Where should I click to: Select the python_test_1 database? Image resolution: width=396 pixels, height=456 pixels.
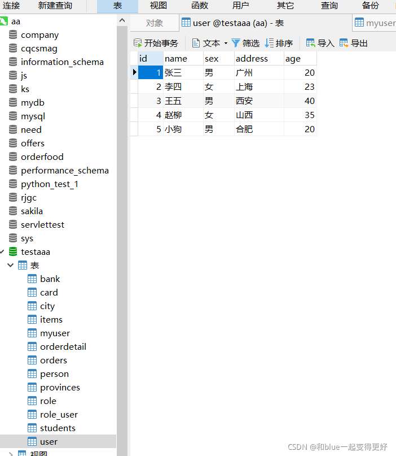(49, 184)
